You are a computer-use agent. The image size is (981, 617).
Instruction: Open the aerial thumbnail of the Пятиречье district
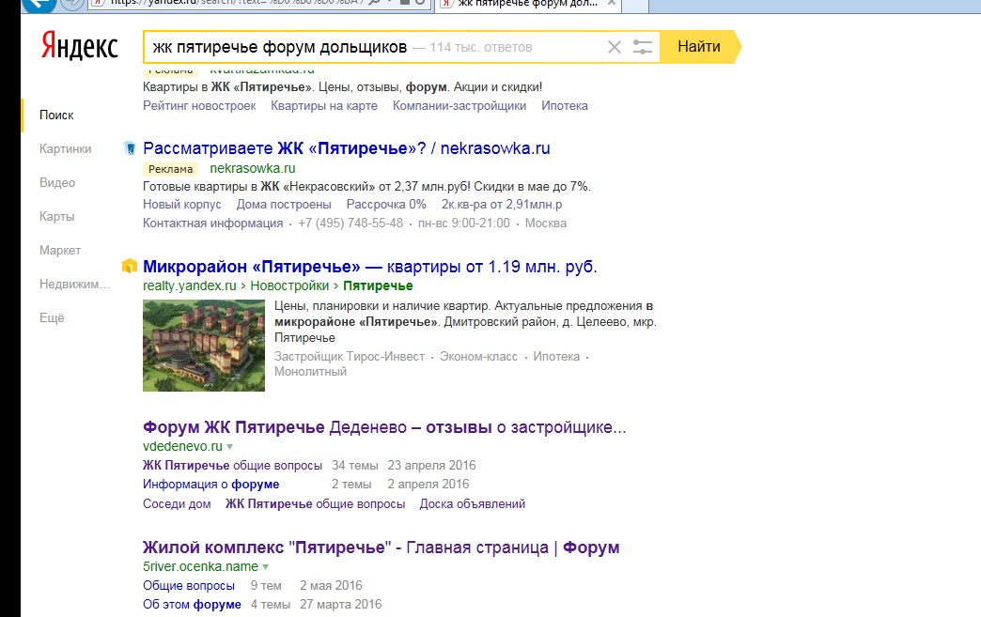click(204, 346)
